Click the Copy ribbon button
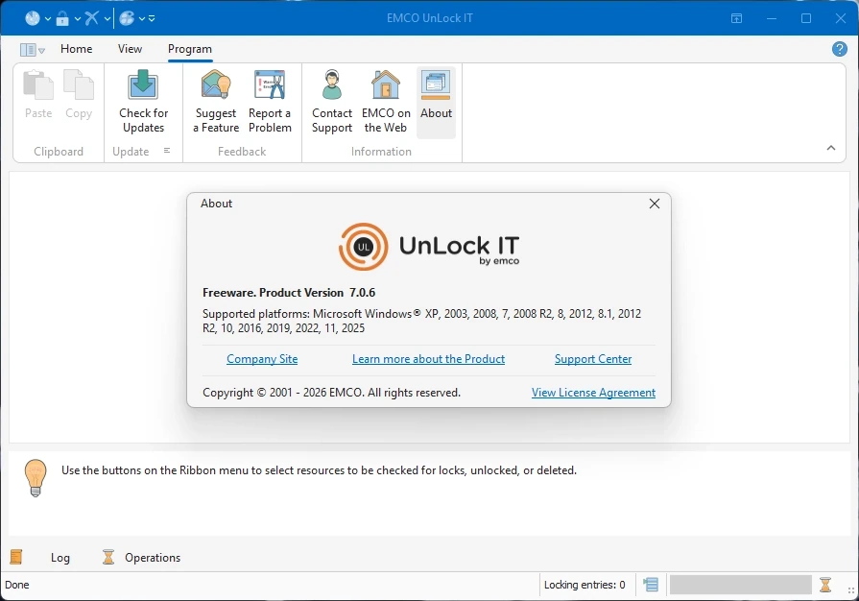 [79, 94]
